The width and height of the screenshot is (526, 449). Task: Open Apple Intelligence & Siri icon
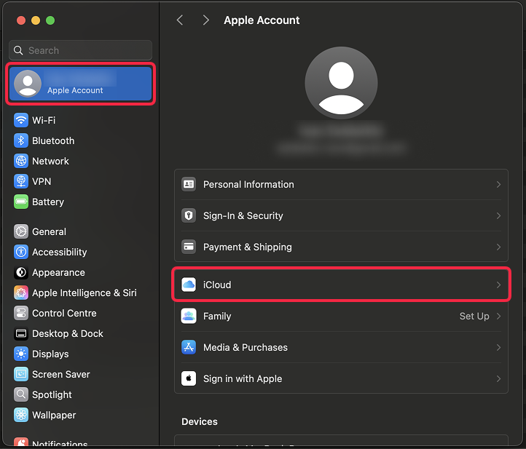[21, 293]
